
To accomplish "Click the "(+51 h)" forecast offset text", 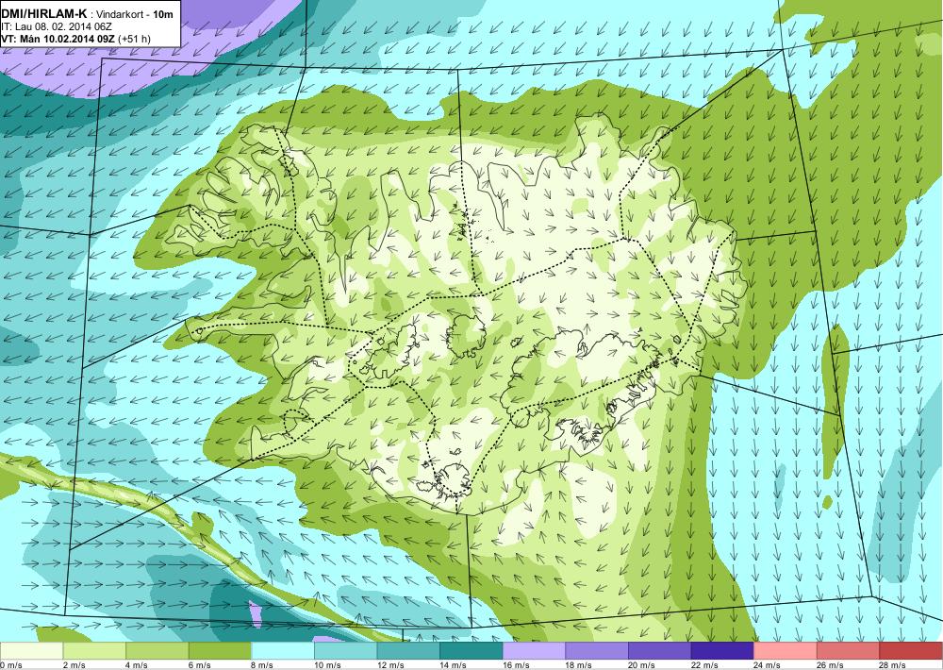I will point(135,39).
